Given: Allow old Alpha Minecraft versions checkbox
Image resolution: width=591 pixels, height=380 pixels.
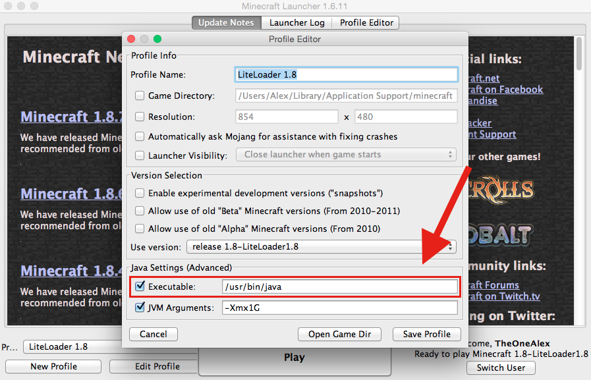Looking at the screenshot, I should tap(140, 229).
